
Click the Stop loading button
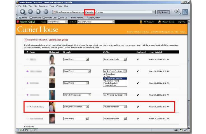tap(46, 12)
